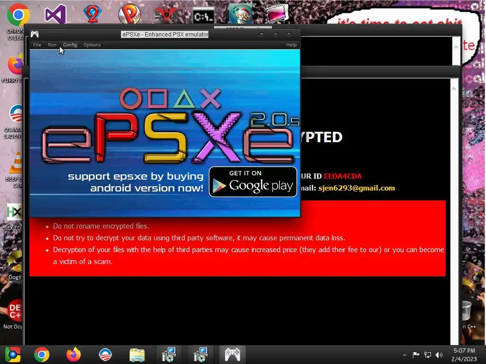Switch to the second installer taskbar window
Image resolution: width=486 pixels, height=364 pixels.
pyautogui.click(x=201, y=355)
